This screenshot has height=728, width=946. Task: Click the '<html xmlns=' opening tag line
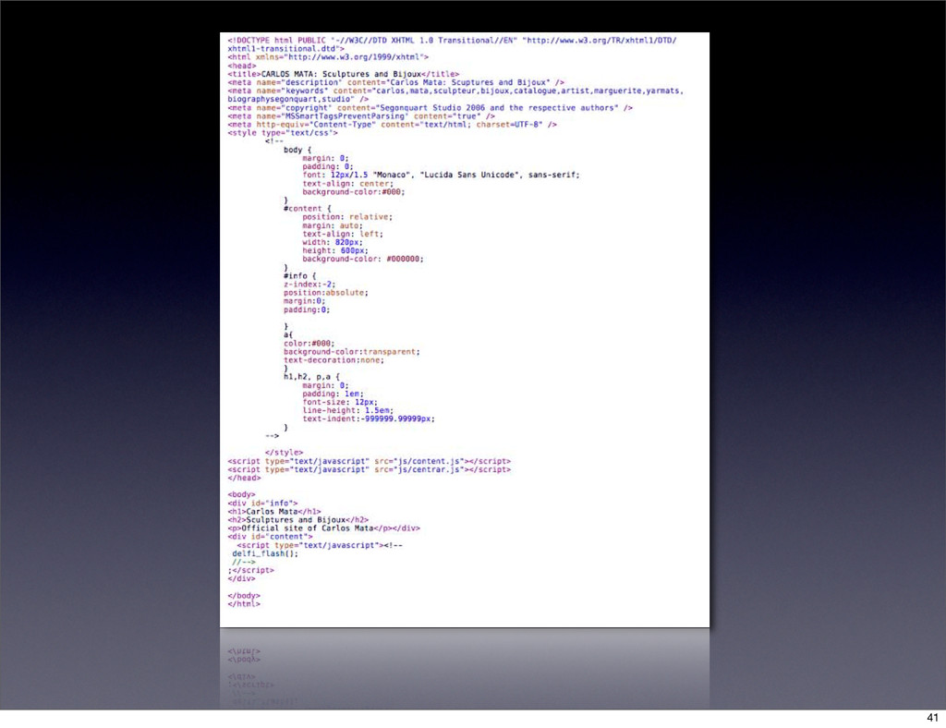(328, 57)
